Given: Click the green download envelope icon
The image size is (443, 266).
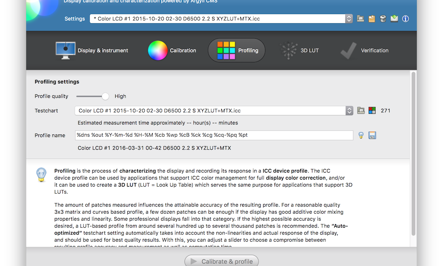Looking at the screenshot, I should point(394,19).
